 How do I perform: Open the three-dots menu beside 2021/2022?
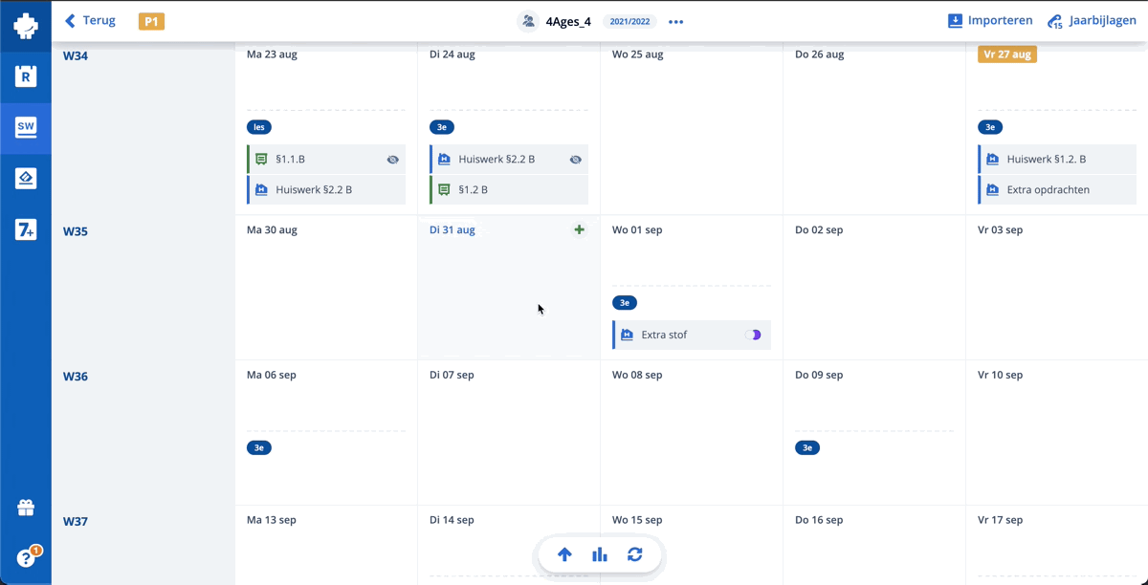[x=676, y=22]
